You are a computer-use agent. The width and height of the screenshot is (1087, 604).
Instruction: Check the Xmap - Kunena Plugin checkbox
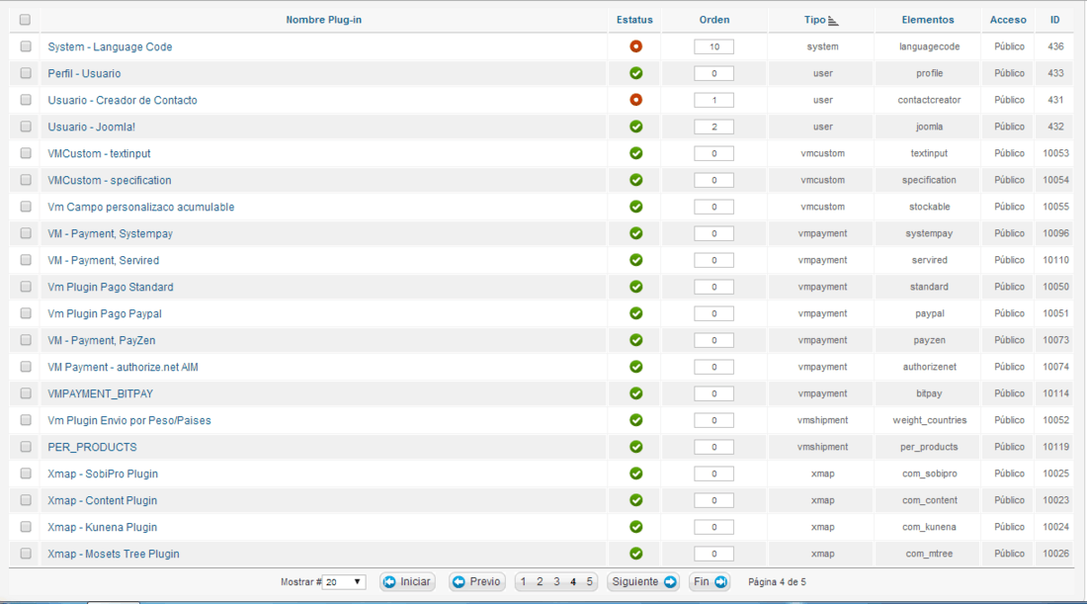click(26, 527)
